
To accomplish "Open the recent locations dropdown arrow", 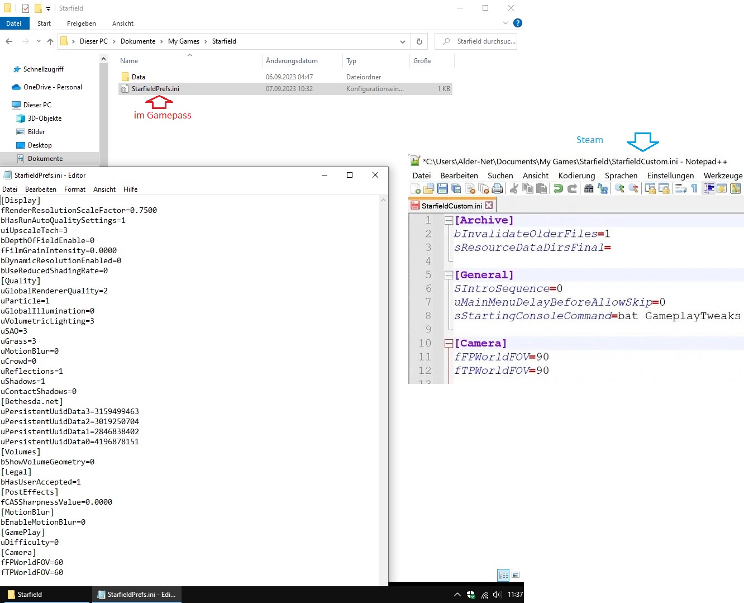I will 39,41.
